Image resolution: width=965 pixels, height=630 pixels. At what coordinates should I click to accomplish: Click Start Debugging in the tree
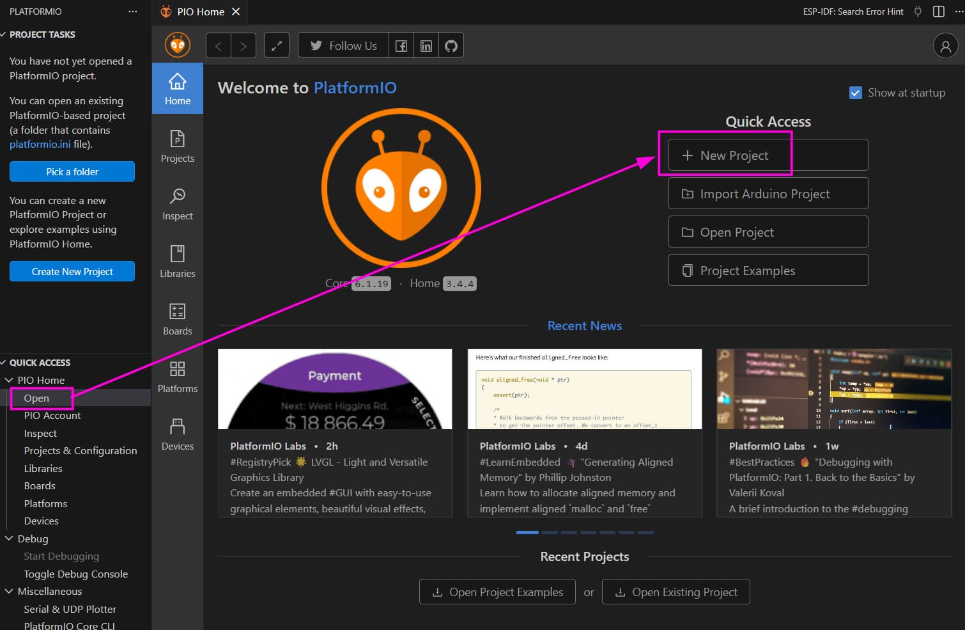point(61,556)
